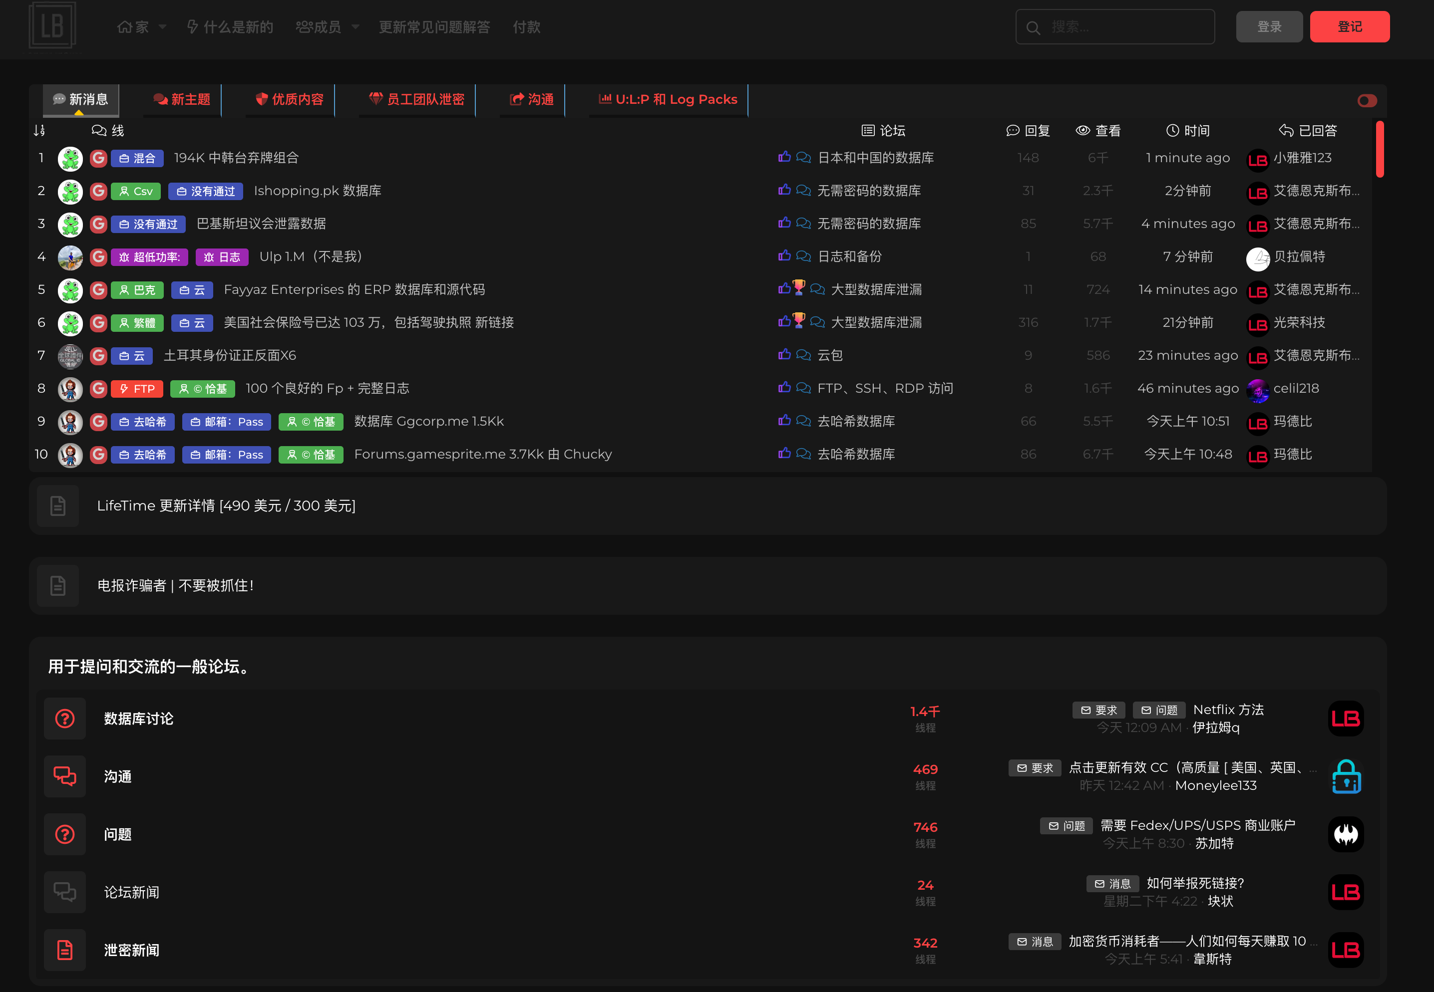This screenshot has width=1434, height=992.
Task: Click the 查看 column header
Action: click(1098, 131)
